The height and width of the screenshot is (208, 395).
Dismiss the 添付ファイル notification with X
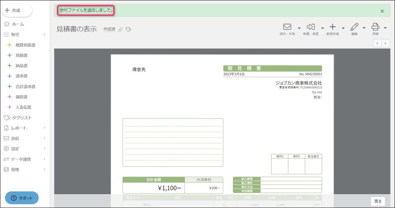[x=382, y=11]
